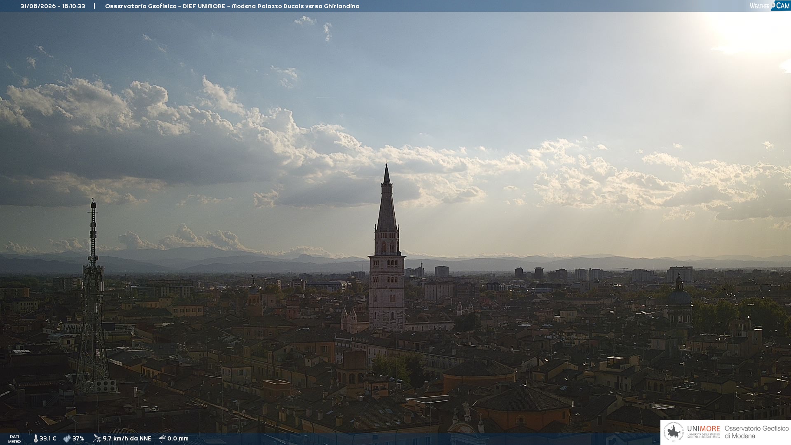Click the rain umbrella precipitation icon
The image size is (791, 445).
point(162,438)
